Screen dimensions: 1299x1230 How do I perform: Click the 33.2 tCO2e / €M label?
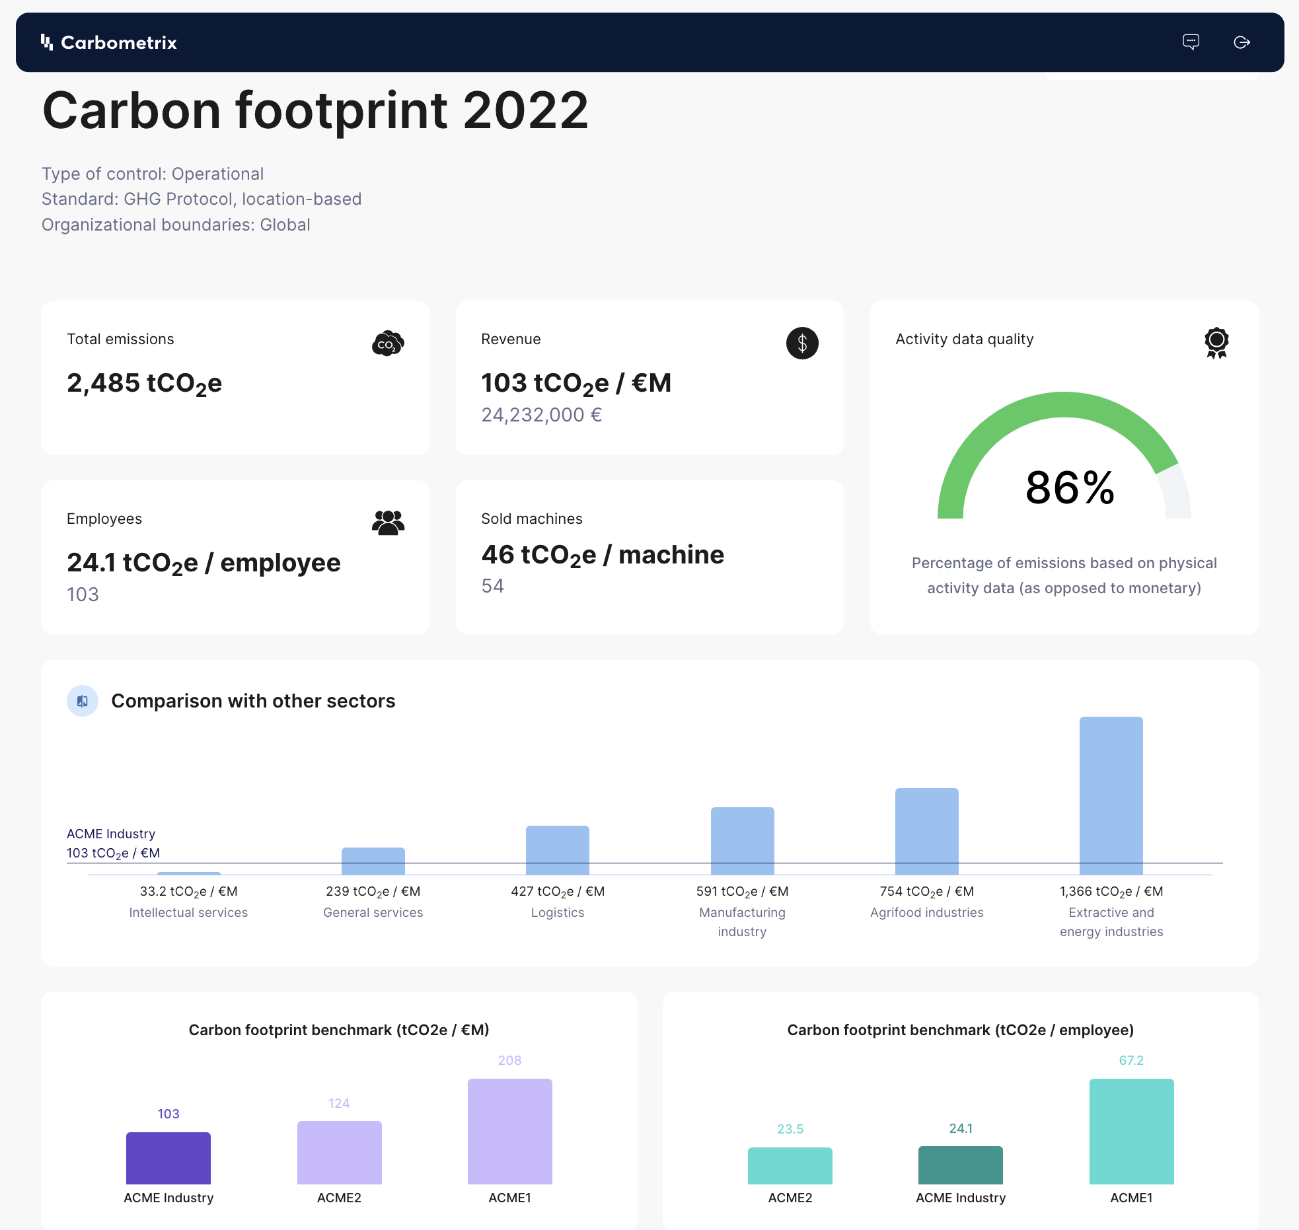point(189,892)
